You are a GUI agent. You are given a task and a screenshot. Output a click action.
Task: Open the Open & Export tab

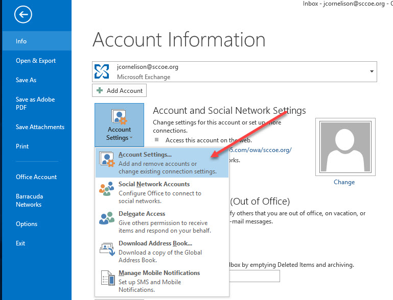point(37,61)
